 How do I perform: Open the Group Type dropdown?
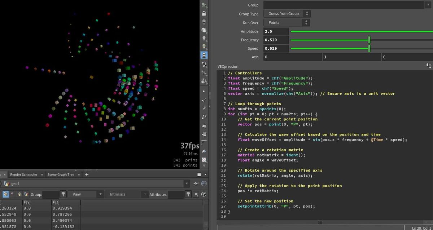pyautogui.click(x=287, y=14)
